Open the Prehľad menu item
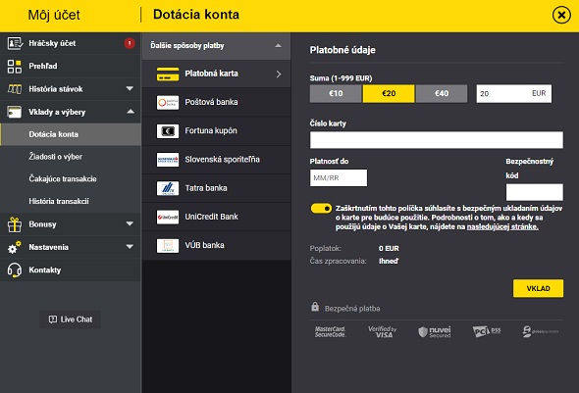Image resolution: width=579 pixels, height=393 pixels. click(71, 67)
